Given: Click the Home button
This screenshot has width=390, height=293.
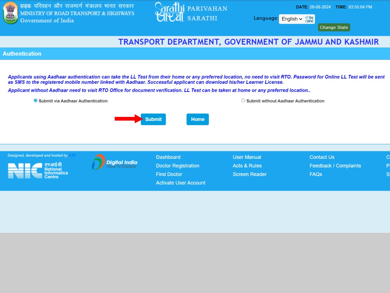Looking at the screenshot, I should pos(197,119).
